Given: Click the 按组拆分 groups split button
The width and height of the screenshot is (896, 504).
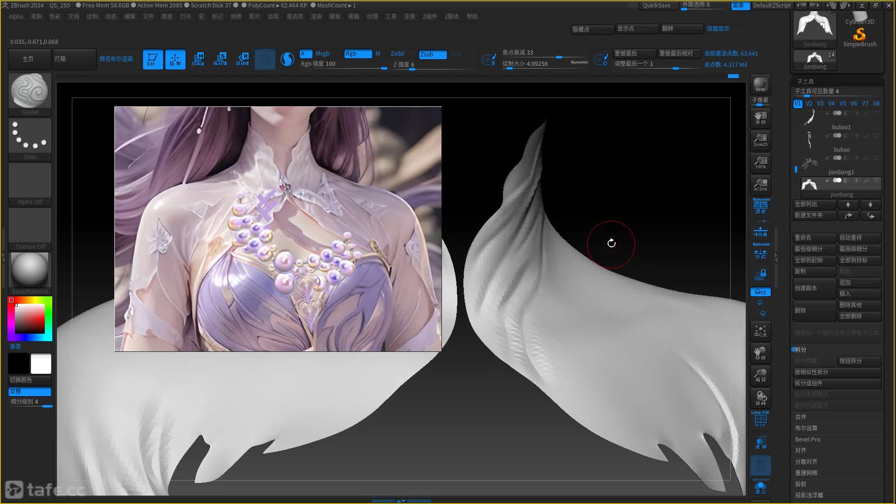Looking at the screenshot, I should [x=860, y=361].
